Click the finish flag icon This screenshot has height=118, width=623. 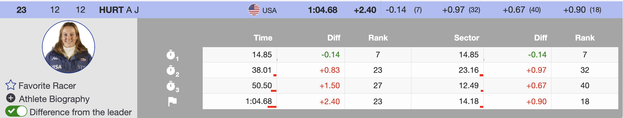coord(172,101)
